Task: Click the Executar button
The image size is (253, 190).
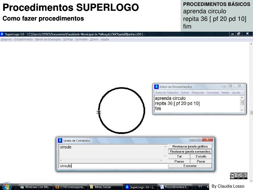Action: [190, 166]
